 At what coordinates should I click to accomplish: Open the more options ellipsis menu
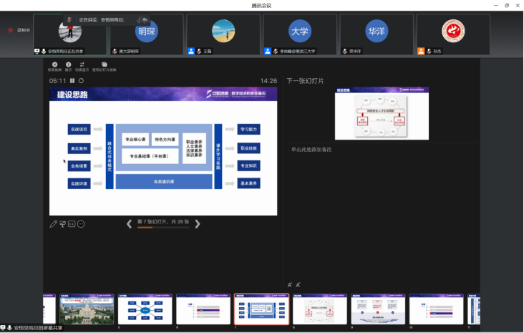click(81, 224)
